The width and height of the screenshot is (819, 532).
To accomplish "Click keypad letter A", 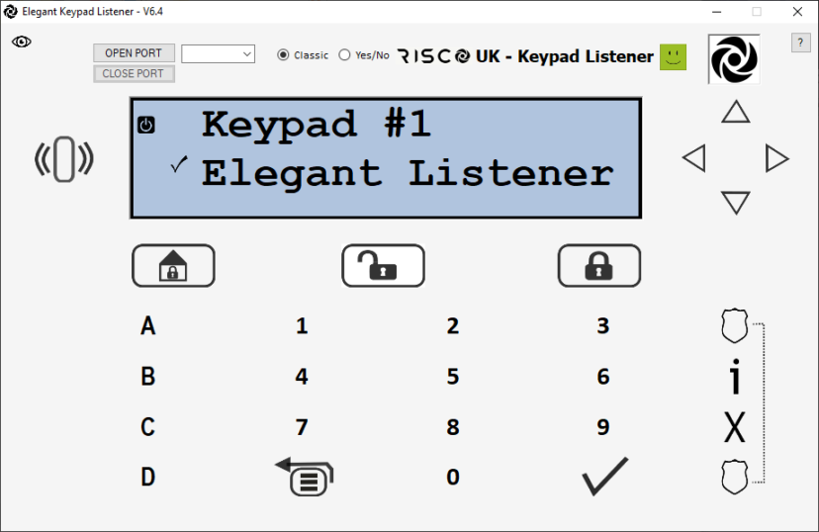I will (x=147, y=325).
